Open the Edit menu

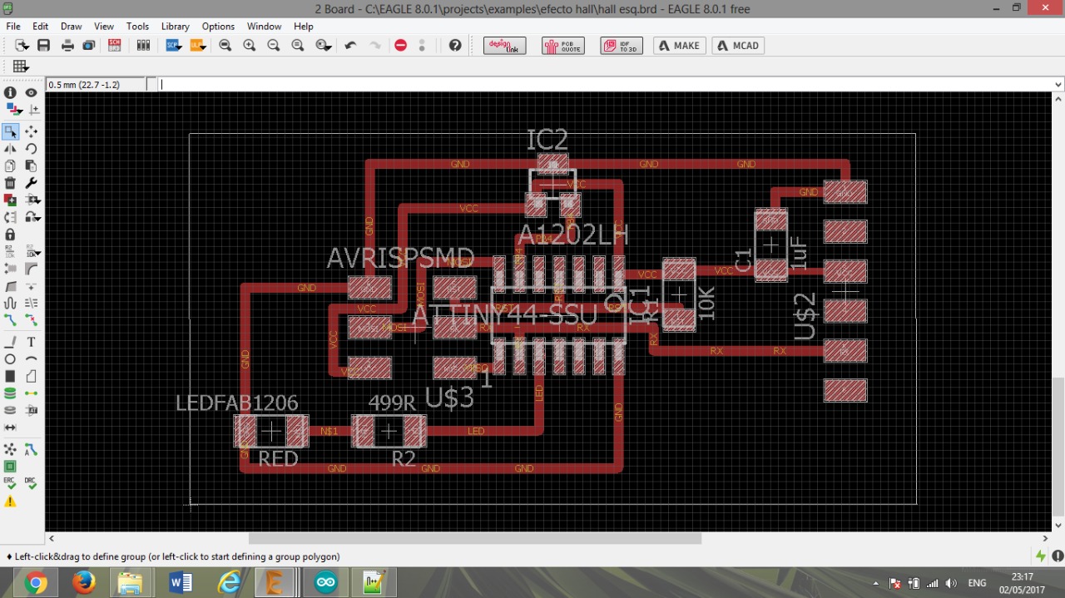[x=40, y=27]
